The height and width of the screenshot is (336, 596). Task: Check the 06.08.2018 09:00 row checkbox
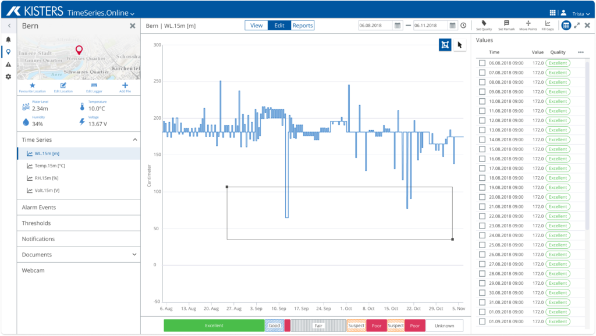pyautogui.click(x=481, y=63)
